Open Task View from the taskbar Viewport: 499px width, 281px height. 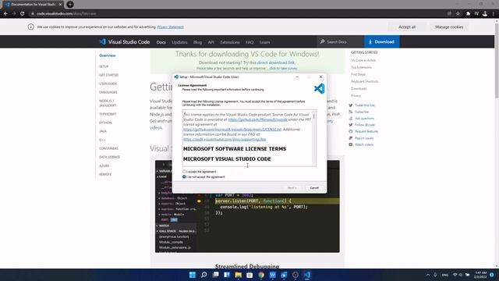tap(215, 275)
